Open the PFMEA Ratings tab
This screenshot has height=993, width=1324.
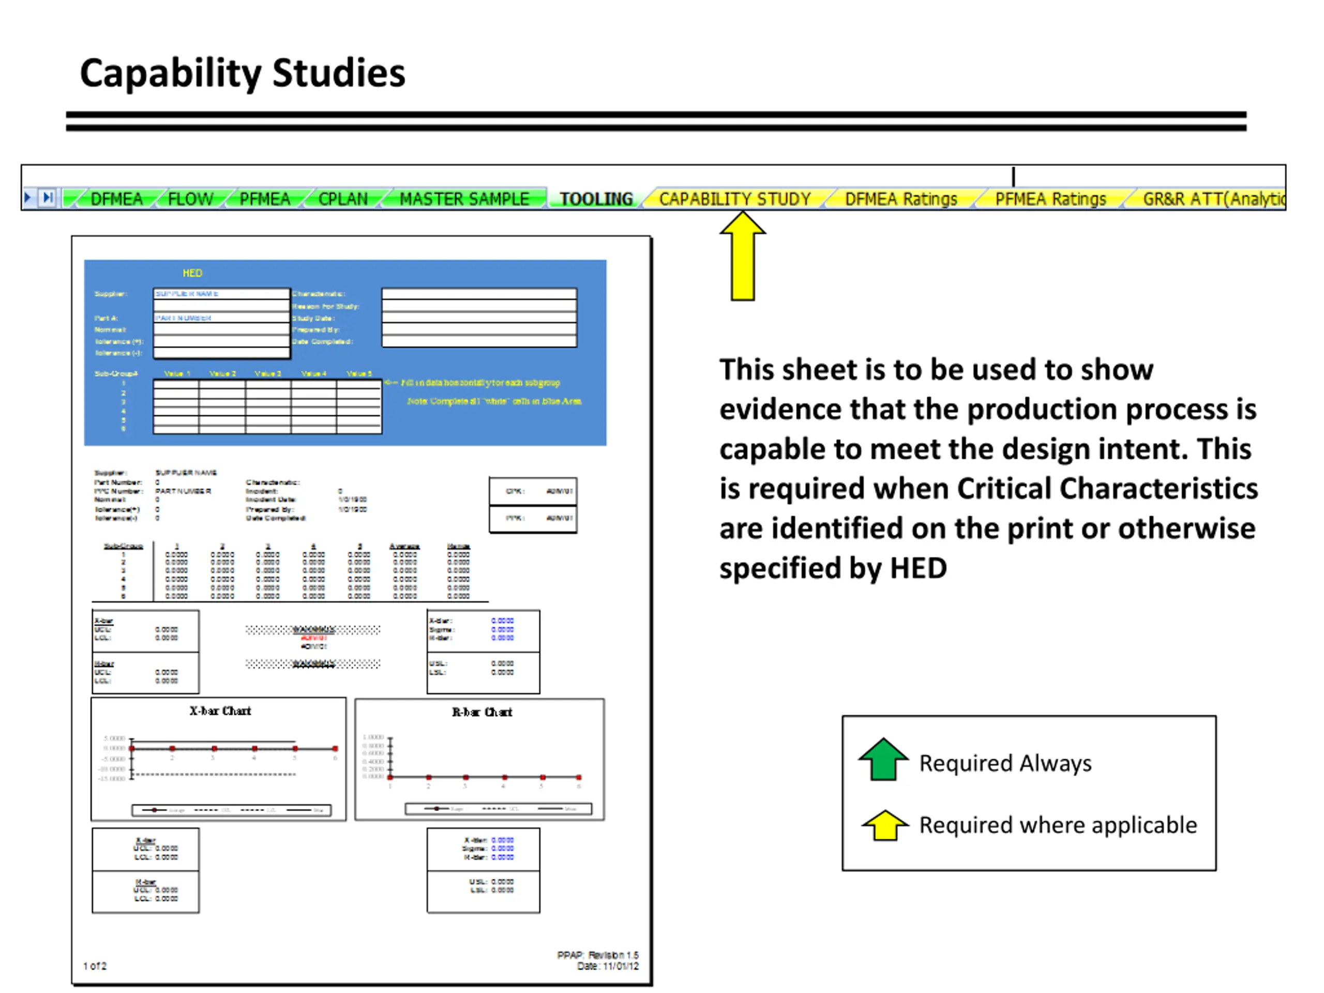(1050, 199)
